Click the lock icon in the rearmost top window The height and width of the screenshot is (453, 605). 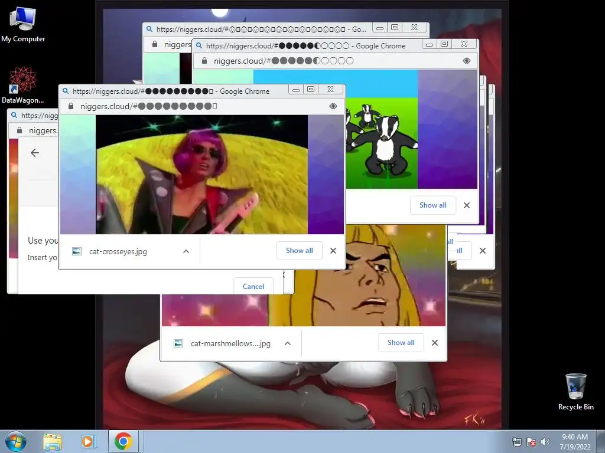[x=155, y=44]
